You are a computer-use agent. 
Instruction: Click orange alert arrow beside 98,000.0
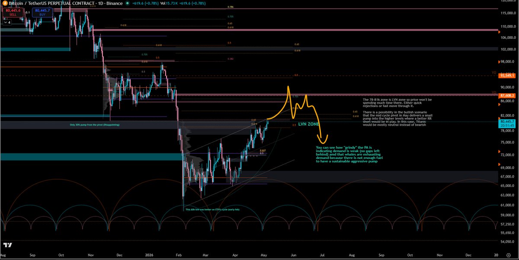point(500,61)
